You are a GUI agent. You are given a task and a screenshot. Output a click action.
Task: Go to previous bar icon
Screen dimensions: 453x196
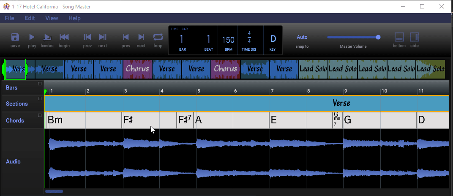[87, 37]
